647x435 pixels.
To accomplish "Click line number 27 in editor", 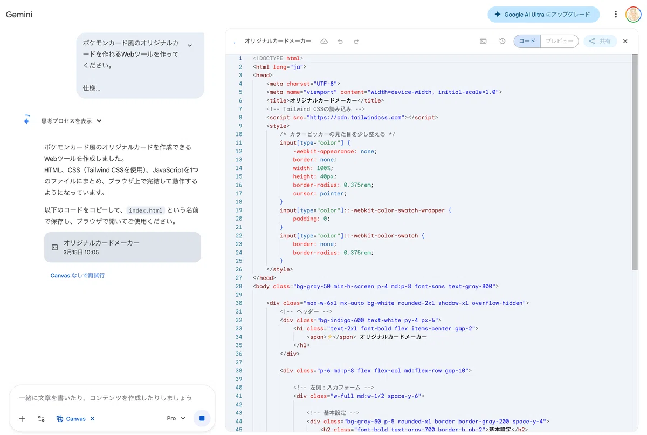I will [x=239, y=277].
